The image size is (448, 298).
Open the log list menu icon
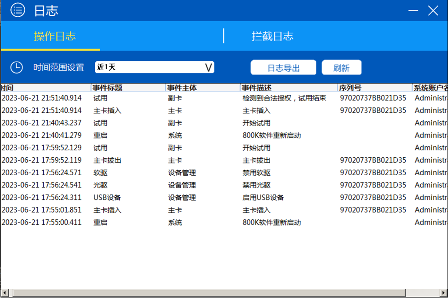click(18, 10)
